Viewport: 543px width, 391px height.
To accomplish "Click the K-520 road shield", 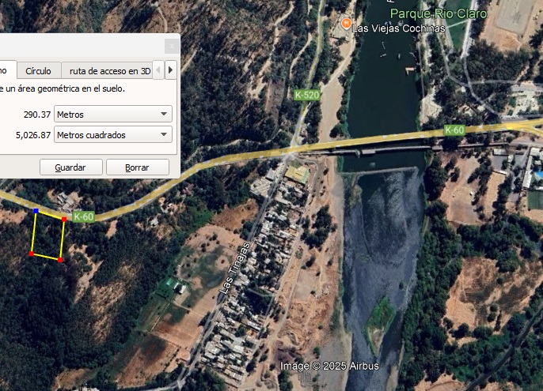I will (x=307, y=95).
